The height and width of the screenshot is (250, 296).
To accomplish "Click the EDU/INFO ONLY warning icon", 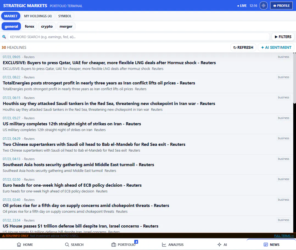I will tap(3, 236).
